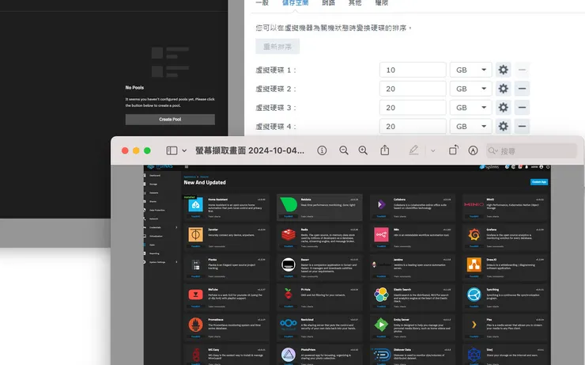The image size is (585, 365).
Task: Edit the size field of virtual disk 1
Action: [413, 70]
